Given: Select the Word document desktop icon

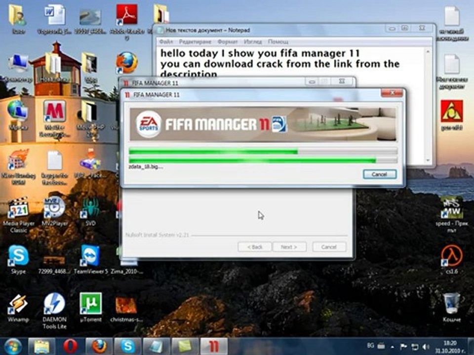Looking at the screenshot, I should [x=55, y=19].
